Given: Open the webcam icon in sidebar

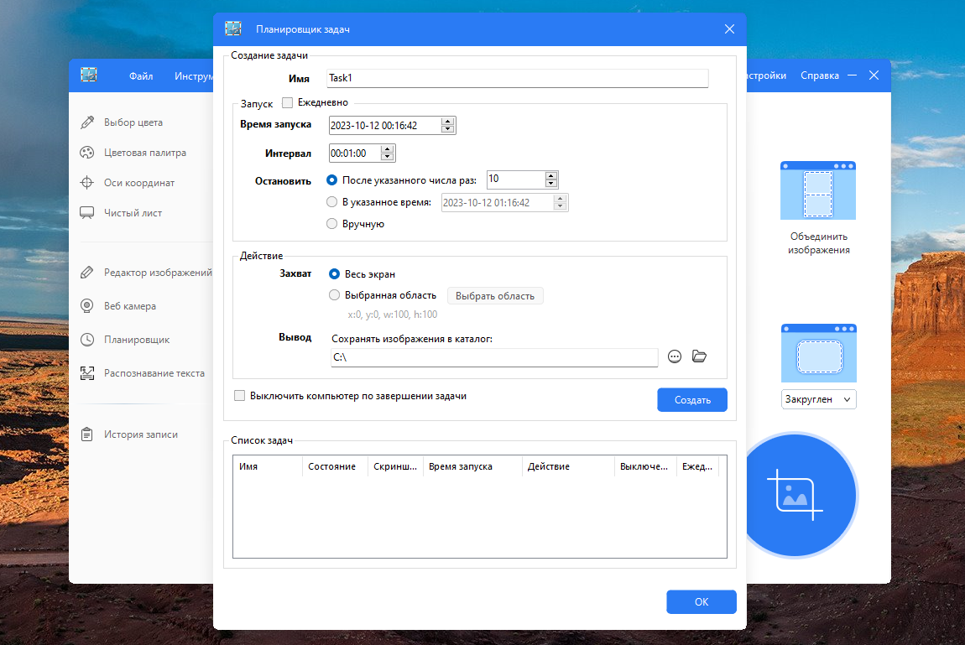Looking at the screenshot, I should coord(87,305).
